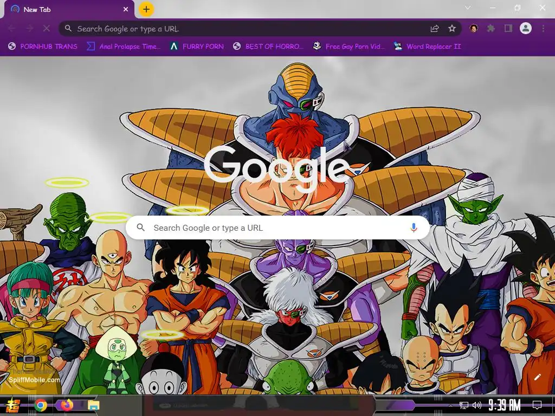Close the New Tab tab
Screen dimensions: 555x416
[x=126, y=10]
